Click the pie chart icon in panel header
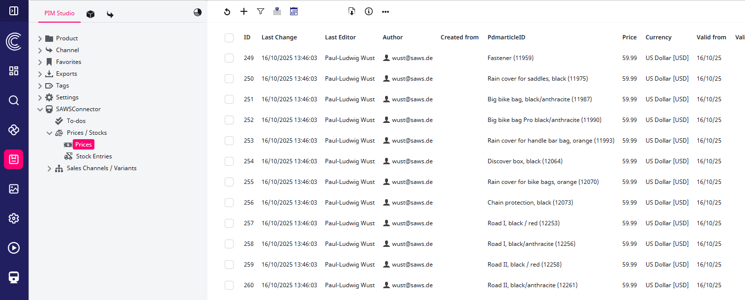Viewport: 745px width, 300px height. point(198,13)
